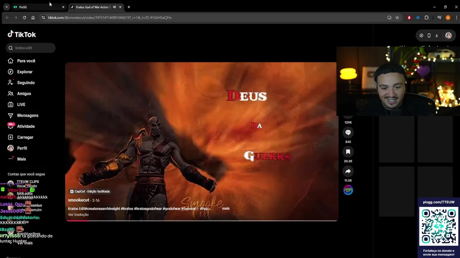Mute audio on the Kratos tab
460x258 pixels.
pos(114,7)
